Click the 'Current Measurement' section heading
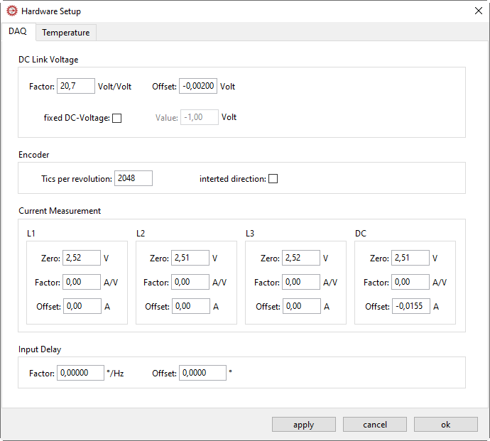Image resolution: width=490 pixels, height=441 pixels. 60,211
